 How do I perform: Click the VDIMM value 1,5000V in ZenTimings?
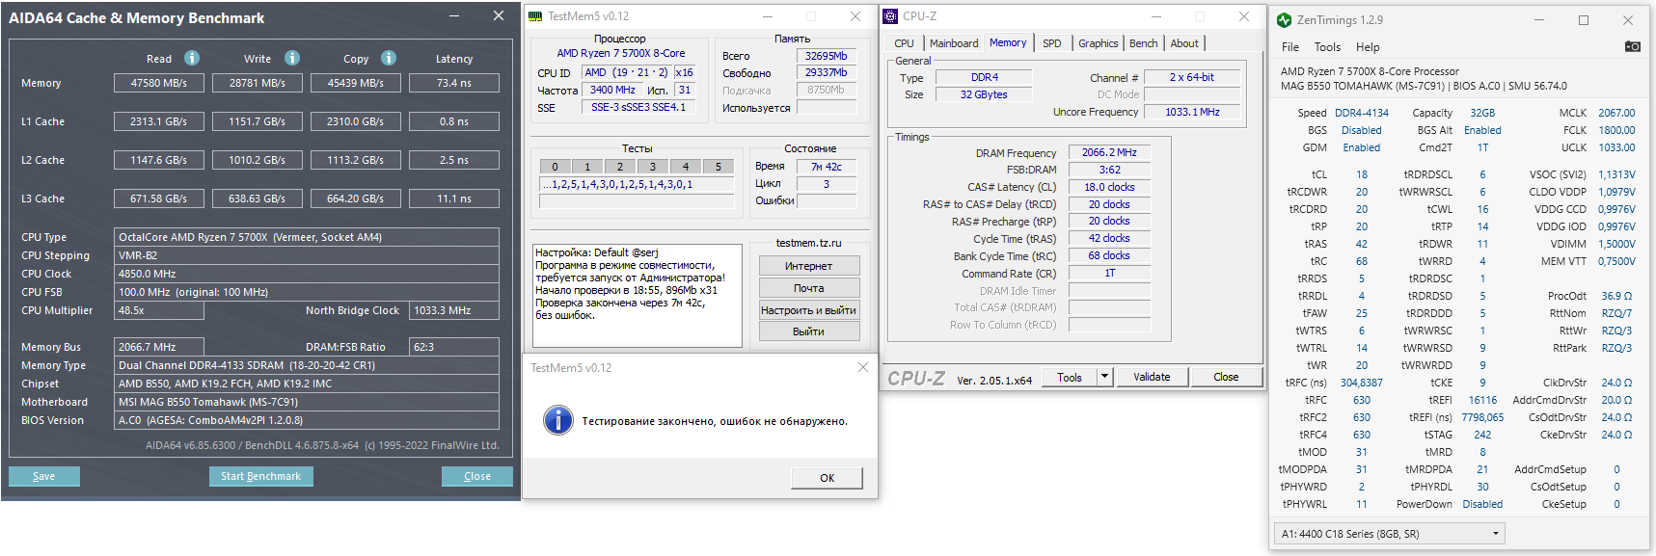(1616, 244)
